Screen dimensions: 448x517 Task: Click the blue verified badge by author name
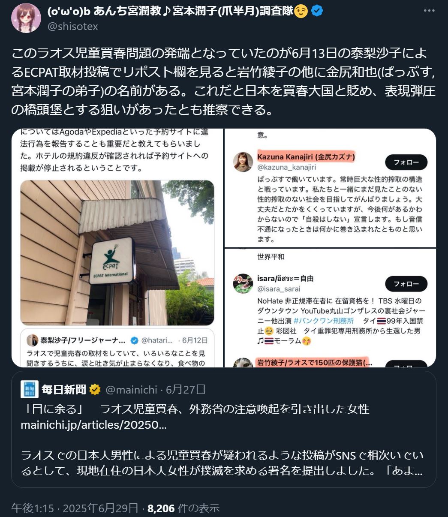pyautogui.click(x=317, y=11)
